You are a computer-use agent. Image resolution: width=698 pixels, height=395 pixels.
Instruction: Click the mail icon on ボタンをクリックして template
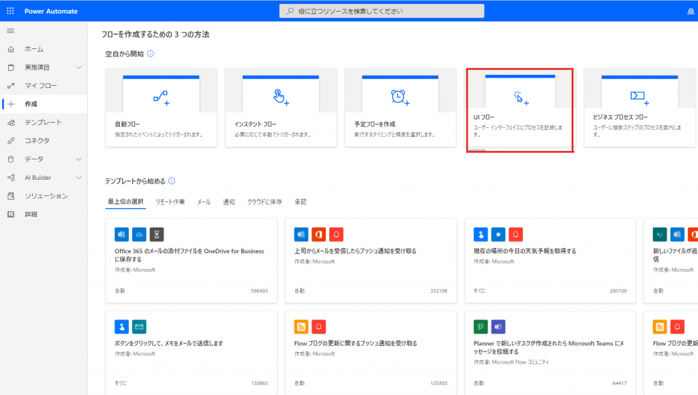(139, 326)
